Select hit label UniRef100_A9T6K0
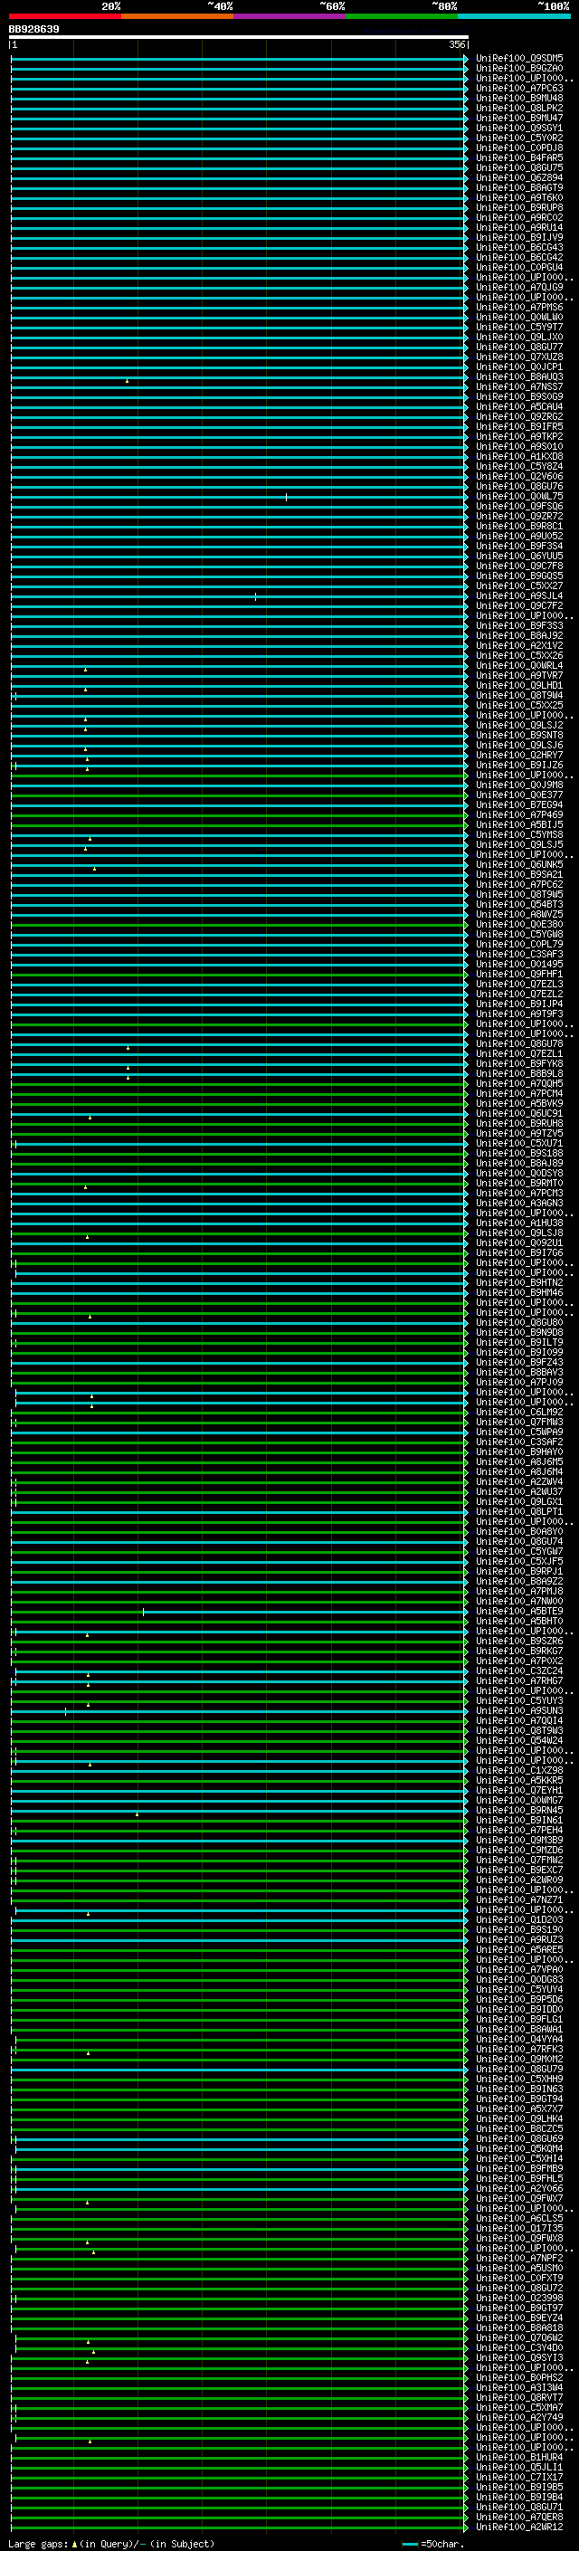Screen dimensions: 579x2551 click(519, 198)
